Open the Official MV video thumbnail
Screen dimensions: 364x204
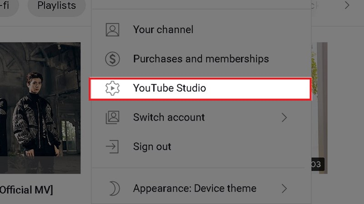click(x=40, y=108)
